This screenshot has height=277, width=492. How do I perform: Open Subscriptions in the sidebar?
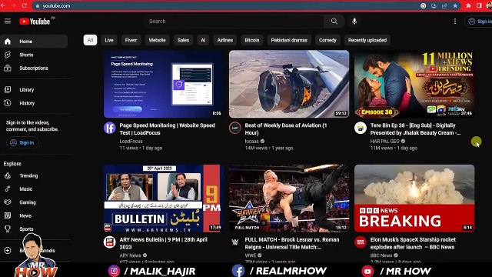pos(34,68)
